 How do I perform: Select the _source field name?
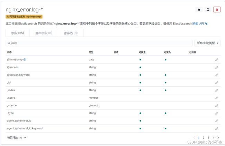pyautogui.click(x=12, y=105)
